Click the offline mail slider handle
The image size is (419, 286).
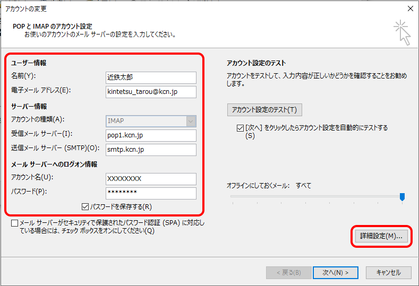click(x=402, y=197)
